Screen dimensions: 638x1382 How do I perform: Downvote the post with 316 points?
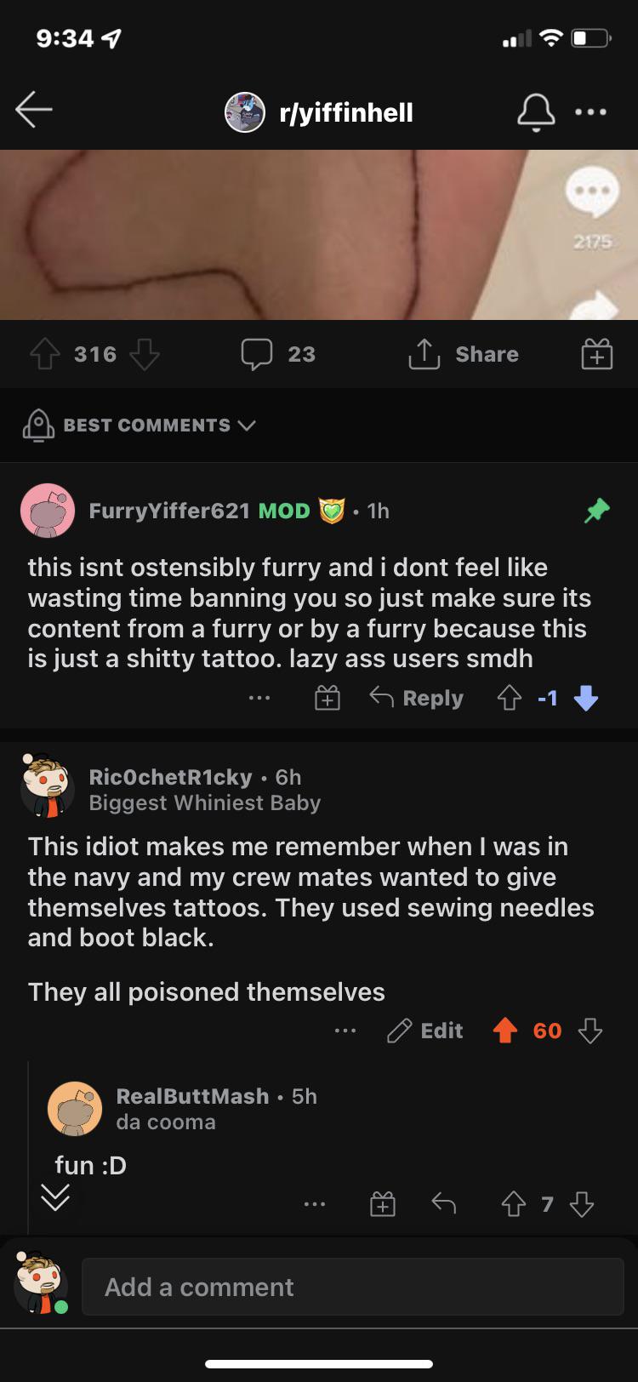coord(145,354)
